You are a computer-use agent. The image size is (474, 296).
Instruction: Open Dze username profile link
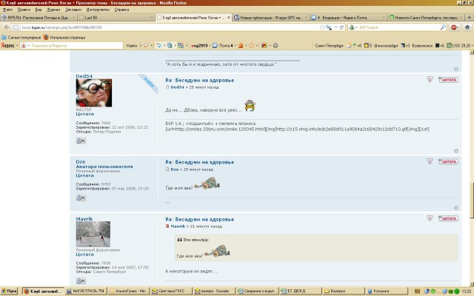81,162
